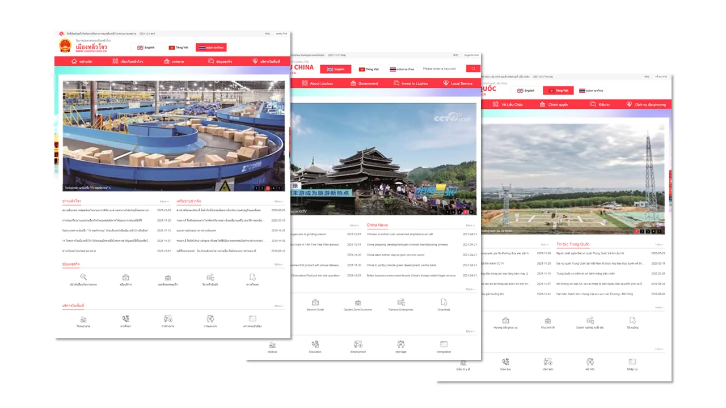Open the Marriage icon on English page

(x=401, y=345)
